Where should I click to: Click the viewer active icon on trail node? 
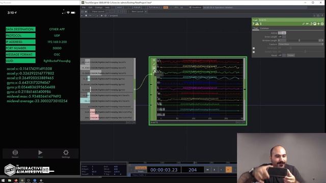154,60
